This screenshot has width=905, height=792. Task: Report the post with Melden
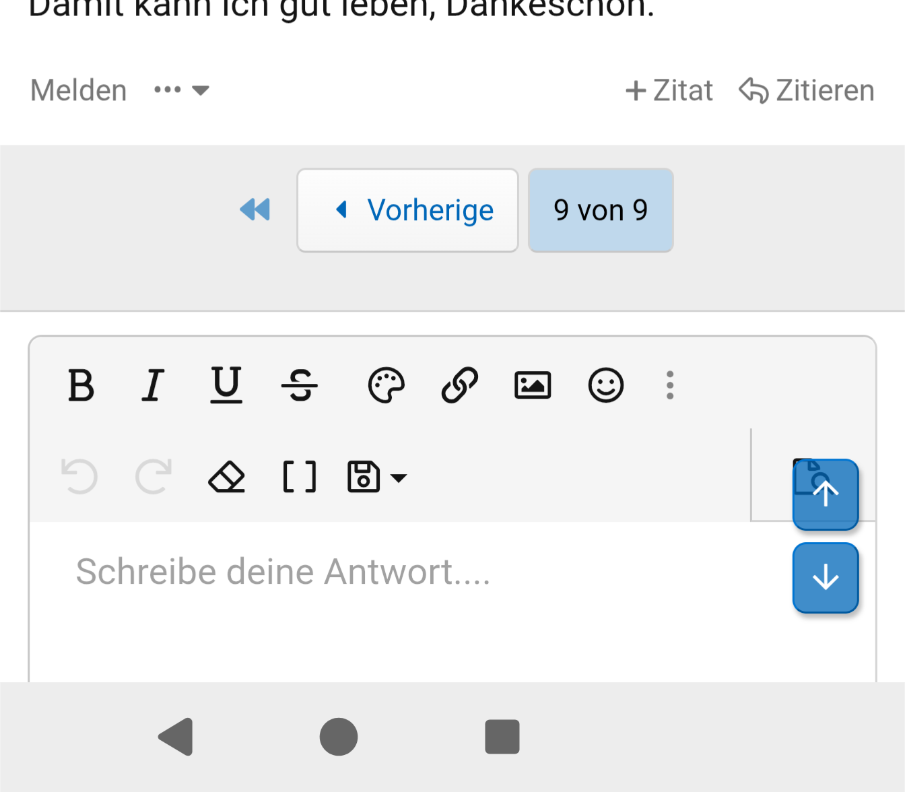pyautogui.click(x=79, y=90)
